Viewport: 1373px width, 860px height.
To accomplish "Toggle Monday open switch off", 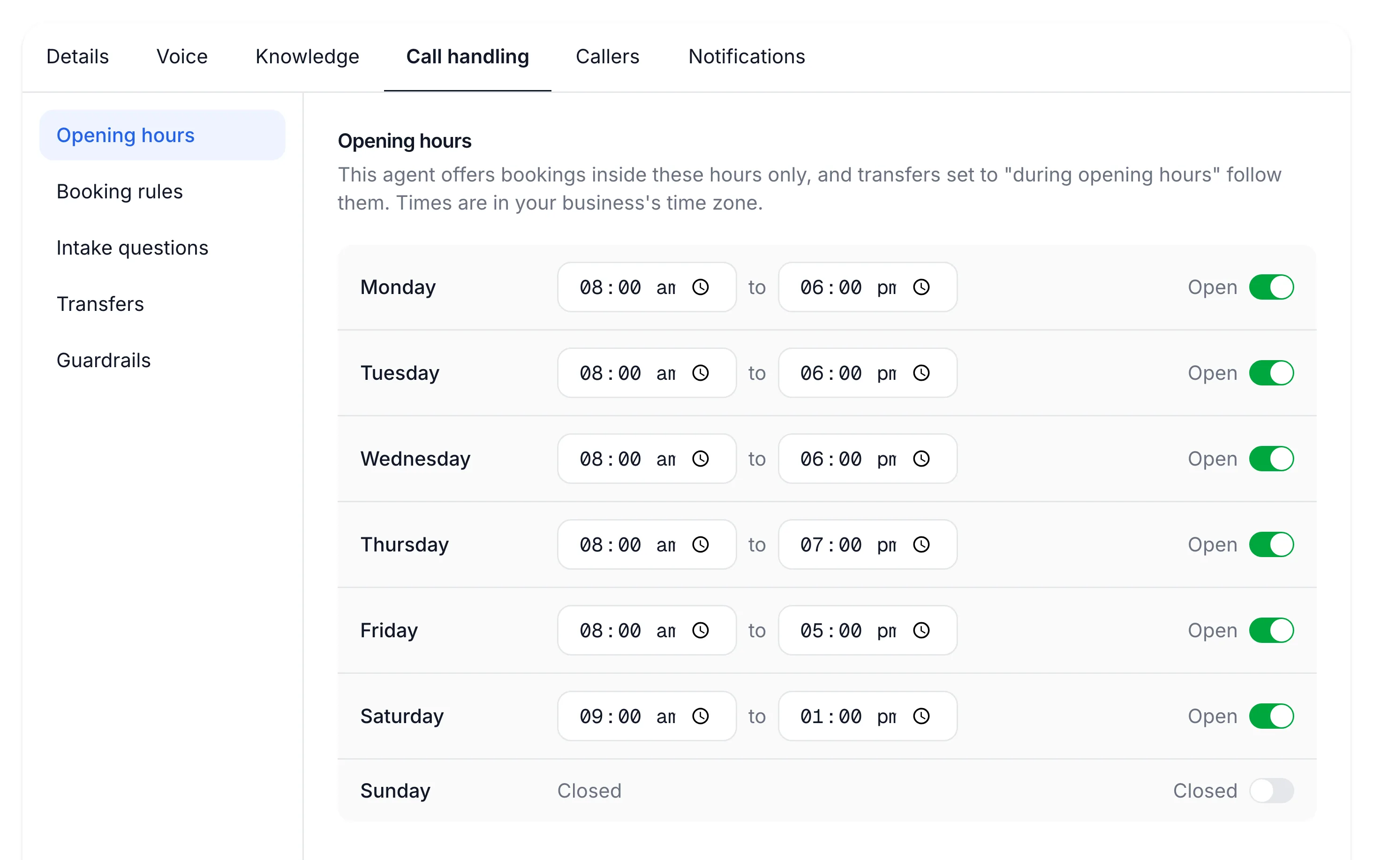I will pos(1271,287).
